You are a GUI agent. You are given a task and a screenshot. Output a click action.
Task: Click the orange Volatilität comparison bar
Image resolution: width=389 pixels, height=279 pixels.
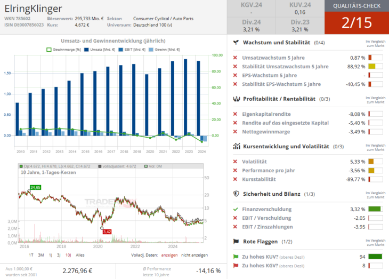376,162
